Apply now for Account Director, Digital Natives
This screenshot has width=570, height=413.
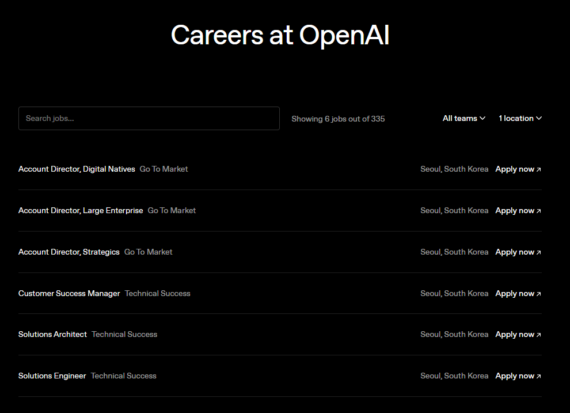(x=518, y=169)
